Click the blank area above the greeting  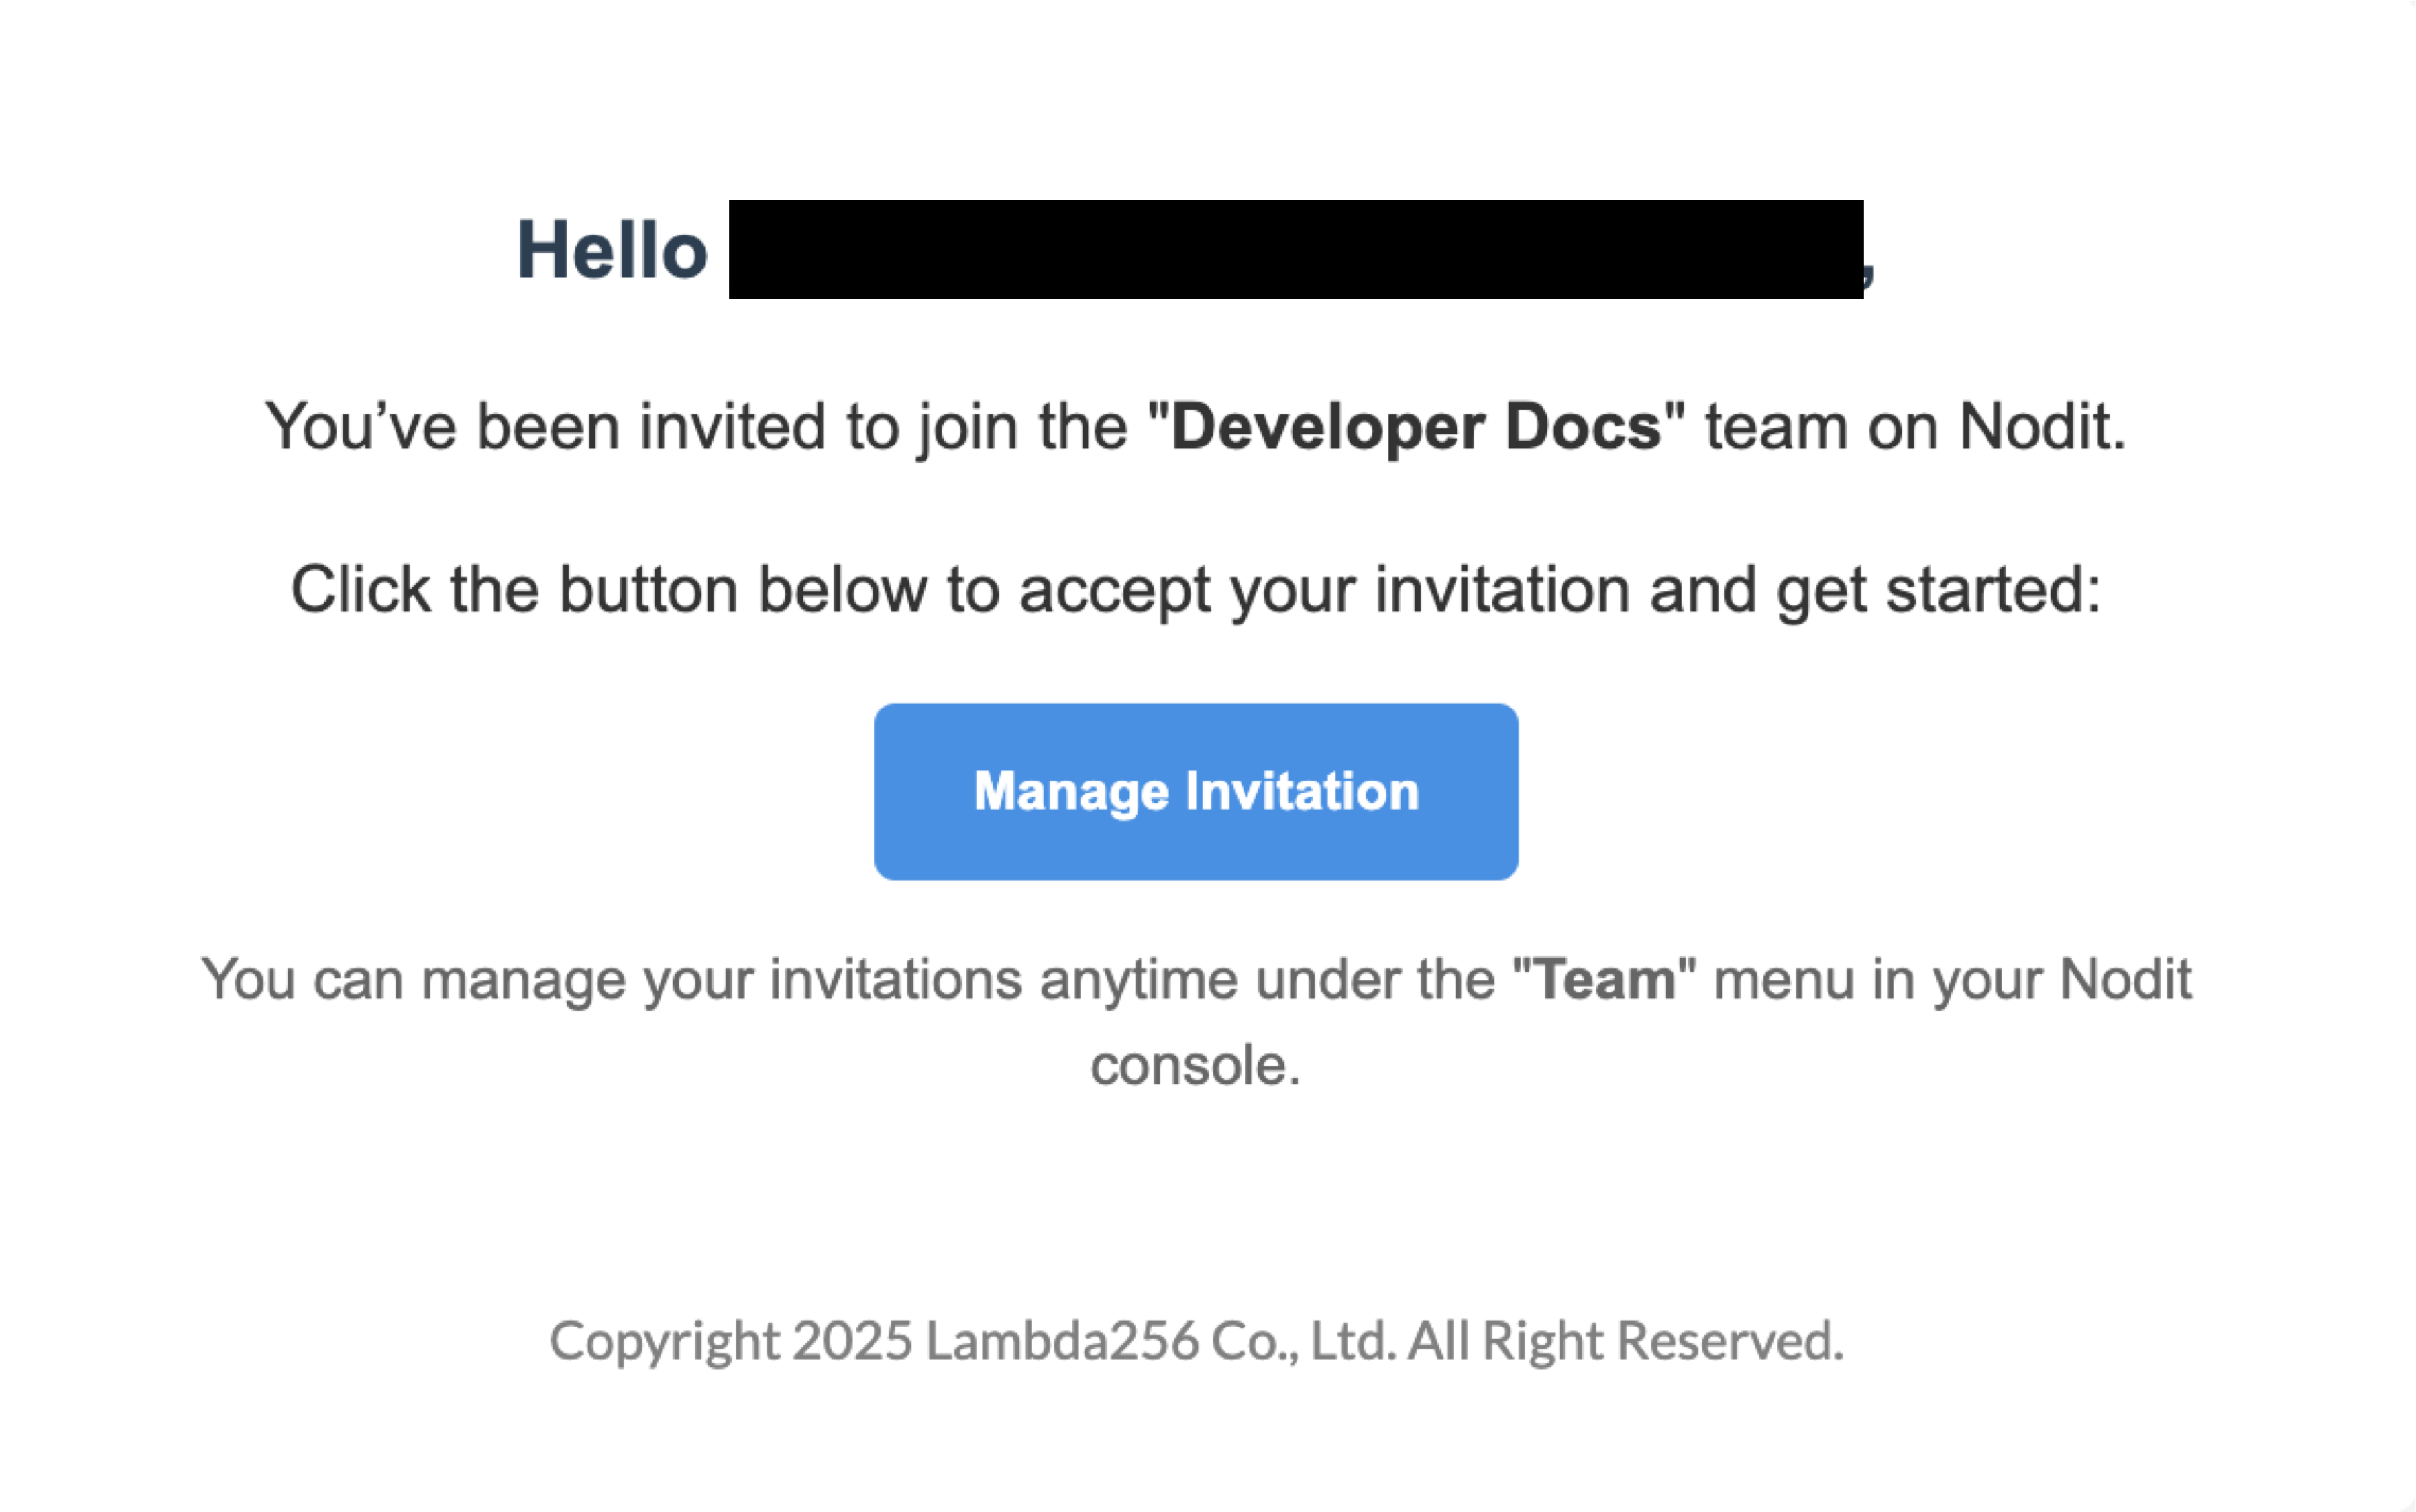coord(1200,100)
